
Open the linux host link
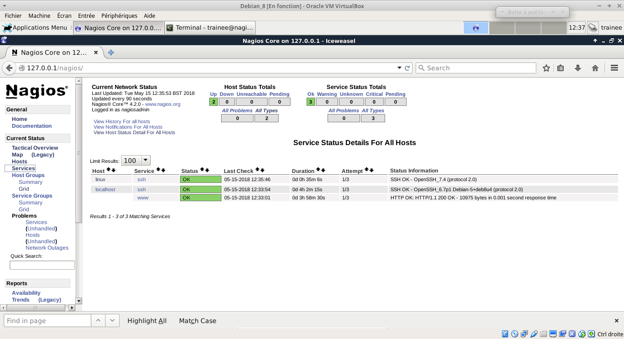pyautogui.click(x=100, y=179)
